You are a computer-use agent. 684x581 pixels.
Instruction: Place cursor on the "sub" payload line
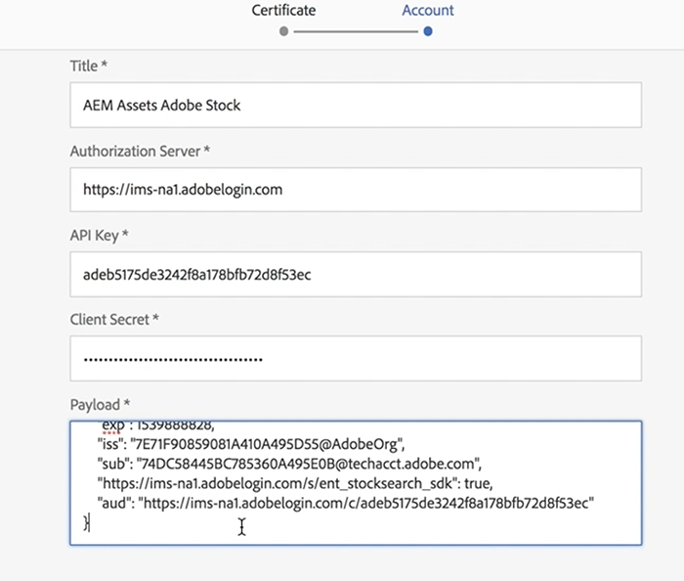(289, 464)
